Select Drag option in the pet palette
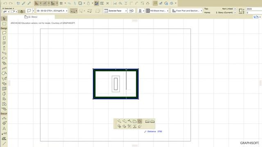262x147 pixels. [119, 127]
